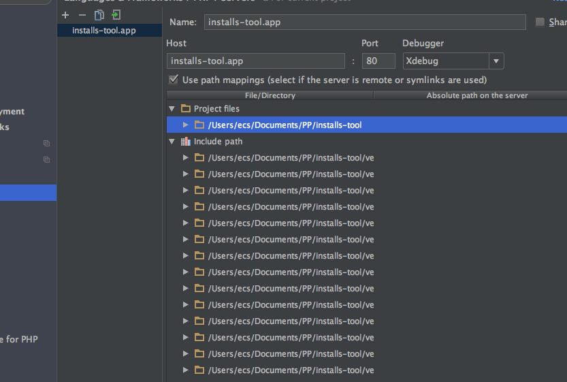Click the Absolute path on the server header

pyautogui.click(x=476, y=95)
